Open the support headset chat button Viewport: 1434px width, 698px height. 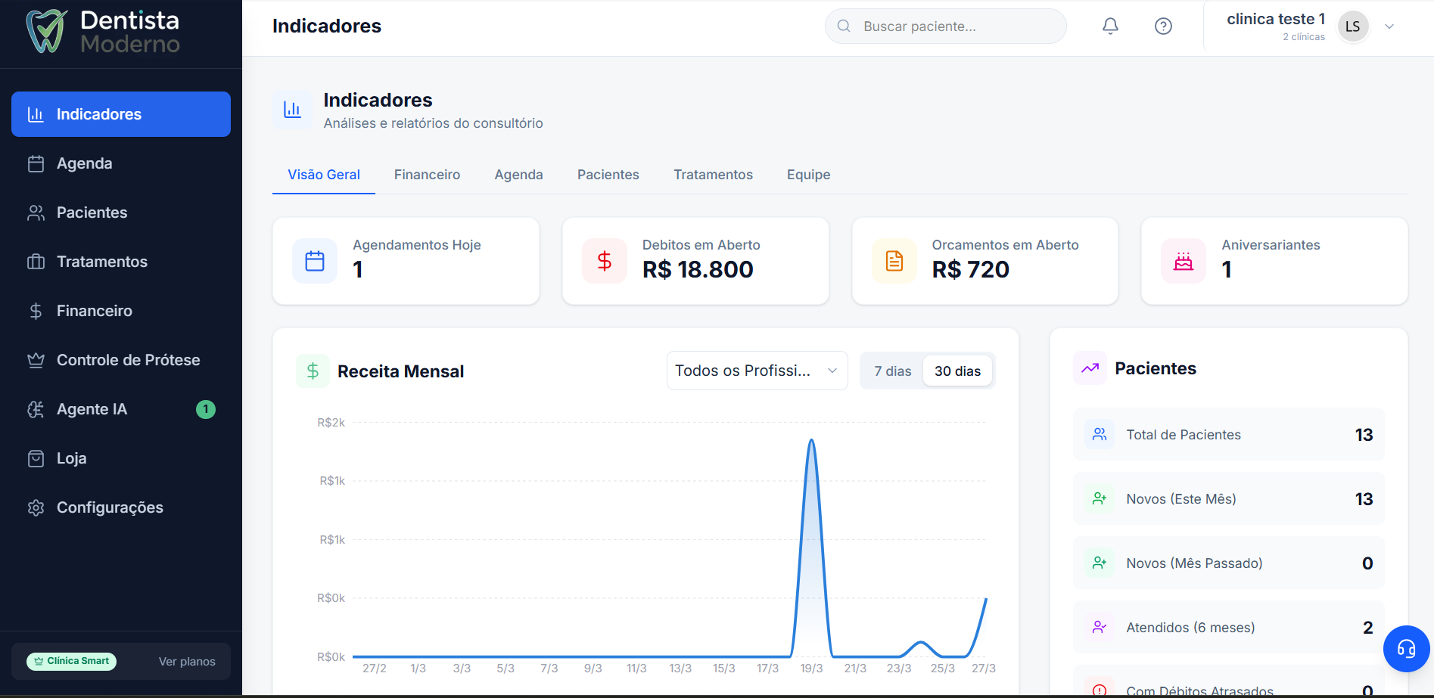tap(1406, 649)
